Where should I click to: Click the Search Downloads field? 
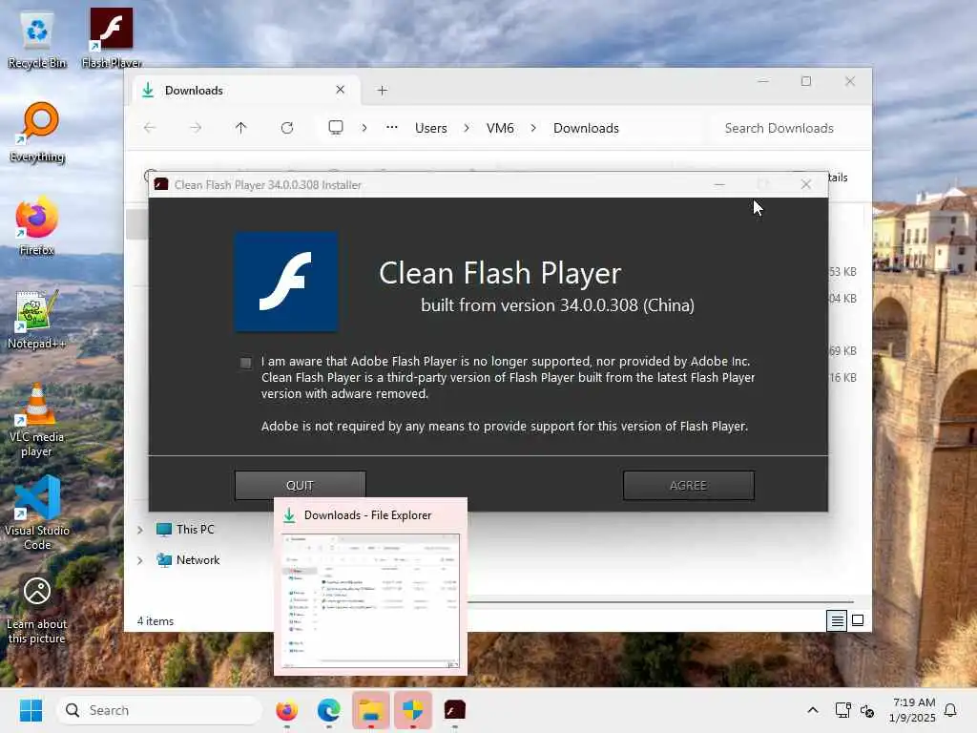click(786, 128)
